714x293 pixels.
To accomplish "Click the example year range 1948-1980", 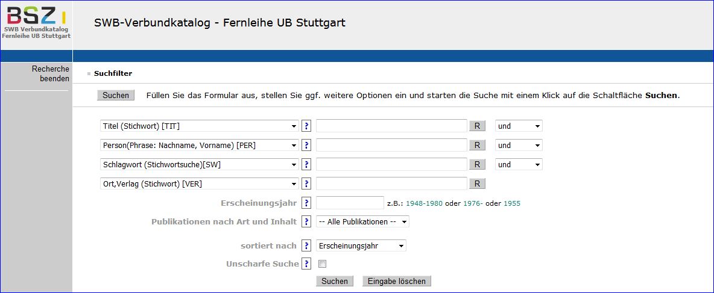I will (424, 203).
